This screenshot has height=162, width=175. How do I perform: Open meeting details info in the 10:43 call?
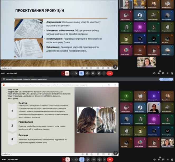[x=154, y=160]
